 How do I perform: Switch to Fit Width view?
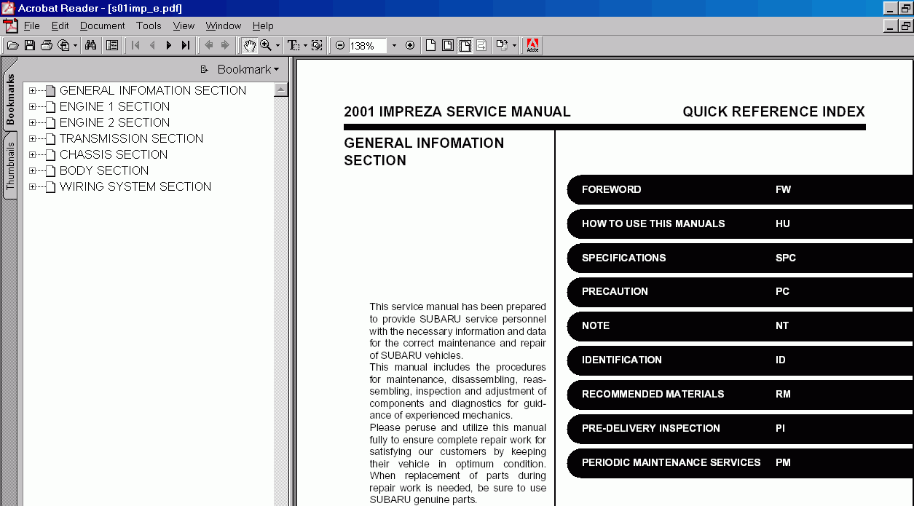[465, 45]
